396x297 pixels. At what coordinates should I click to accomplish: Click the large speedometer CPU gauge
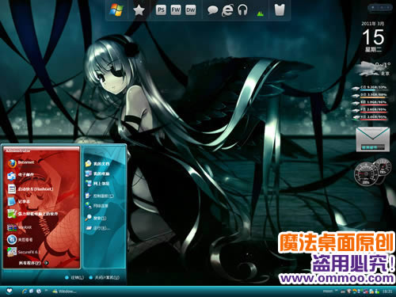tap(366, 174)
